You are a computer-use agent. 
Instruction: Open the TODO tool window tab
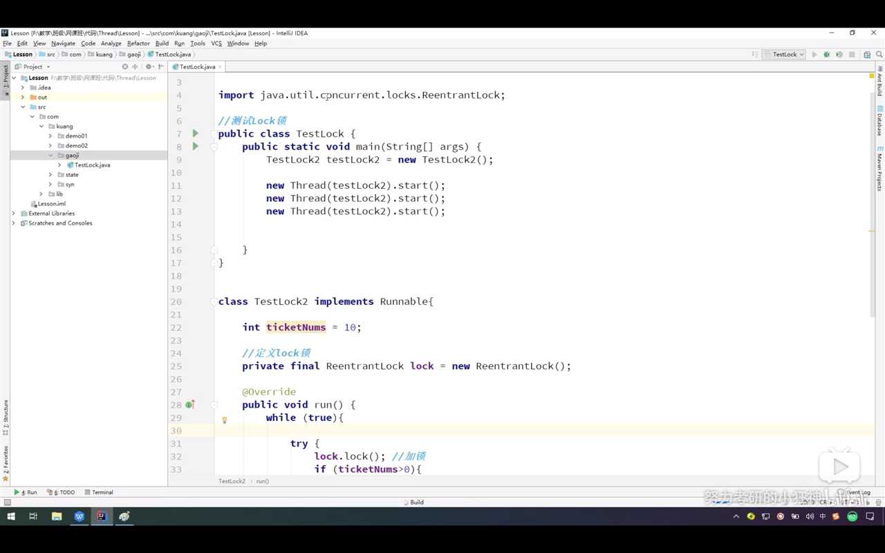(x=61, y=492)
